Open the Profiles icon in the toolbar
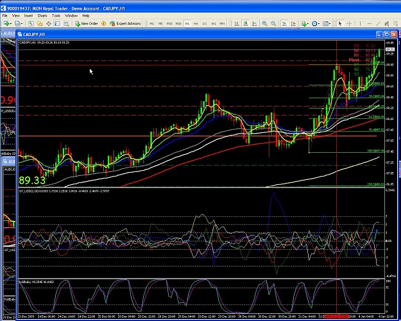401x321 pixels. pos(17,24)
